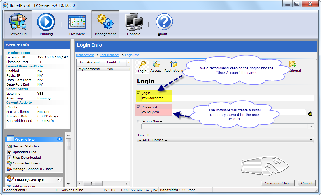Click Save and Close button
Viewport: 321px width, 195px height.
tap(278, 183)
